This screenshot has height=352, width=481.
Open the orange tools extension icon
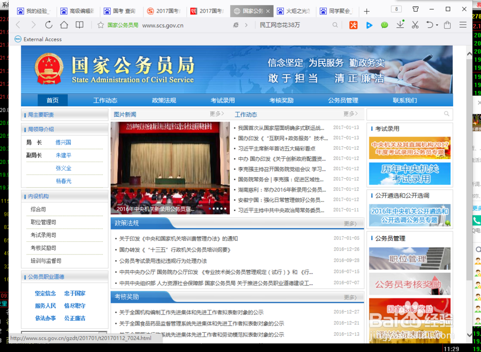click(x=354, y=25)
